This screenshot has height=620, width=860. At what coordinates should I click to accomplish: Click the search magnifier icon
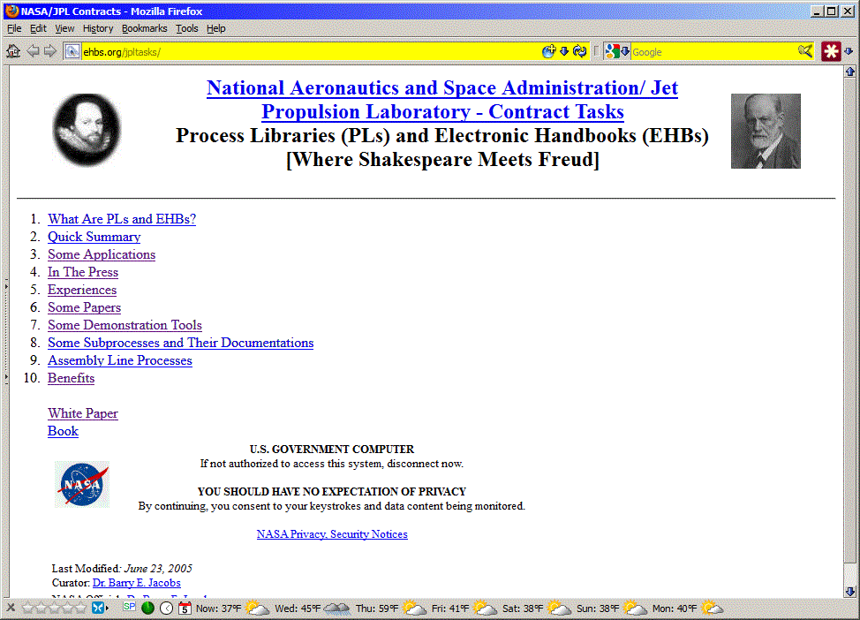click(x=805, y=51)
